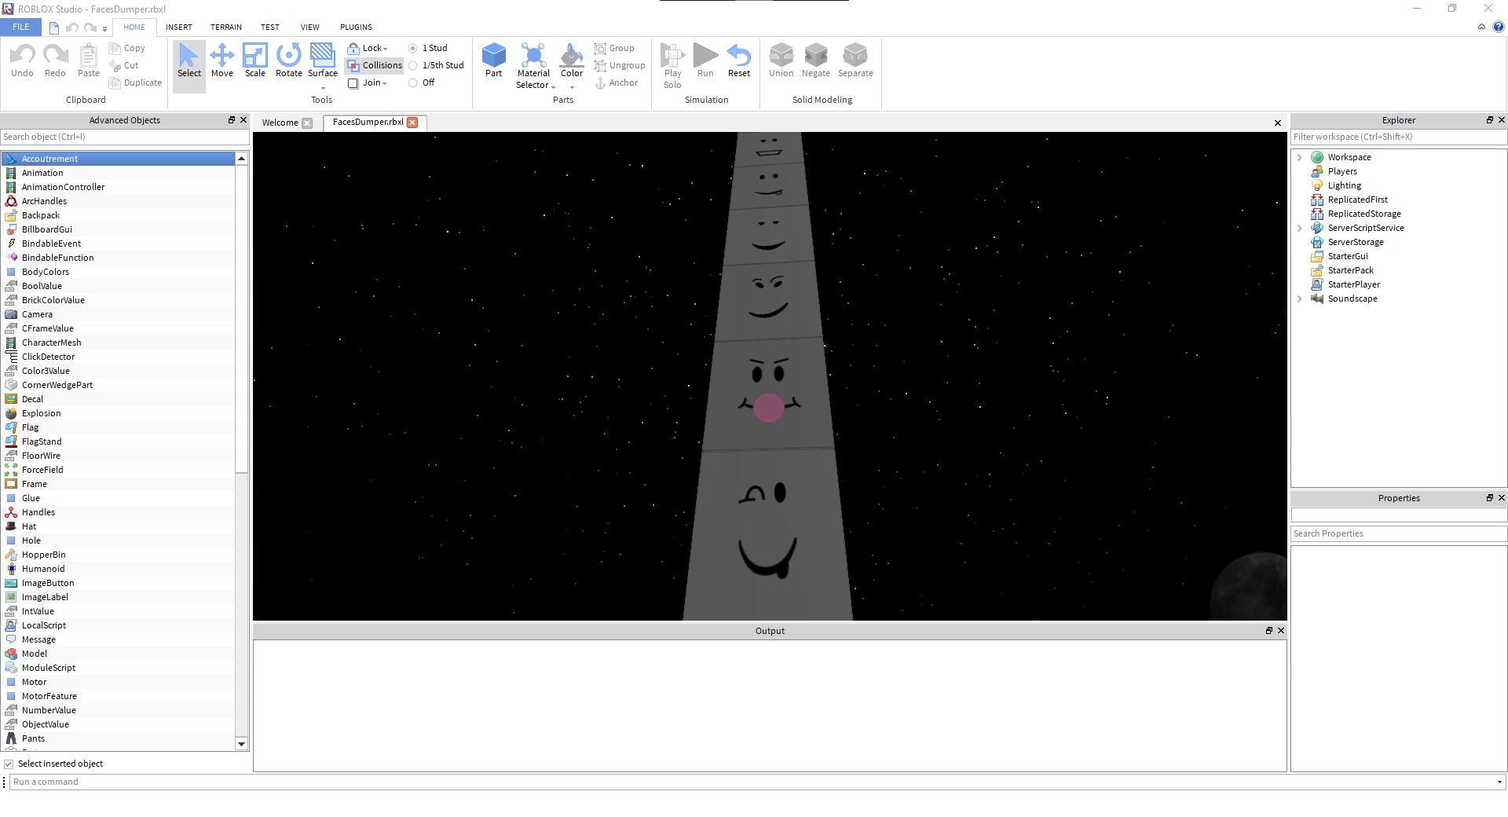
Task: Open the PLUGINS ribbon tab
Action: [x=356, y=27]
